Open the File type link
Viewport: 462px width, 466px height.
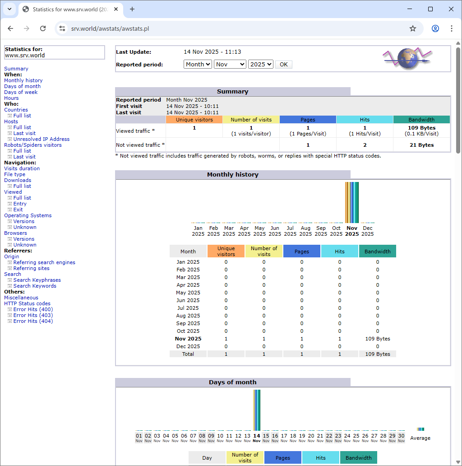click(x=14, y=174)
